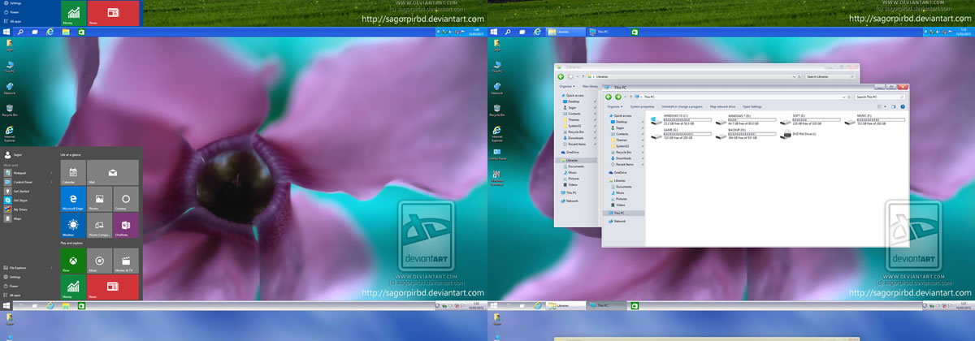This screenshot has height=341, width=975.
Task: Select Downloads in This PC window sidebar
Action: (623, 158)
